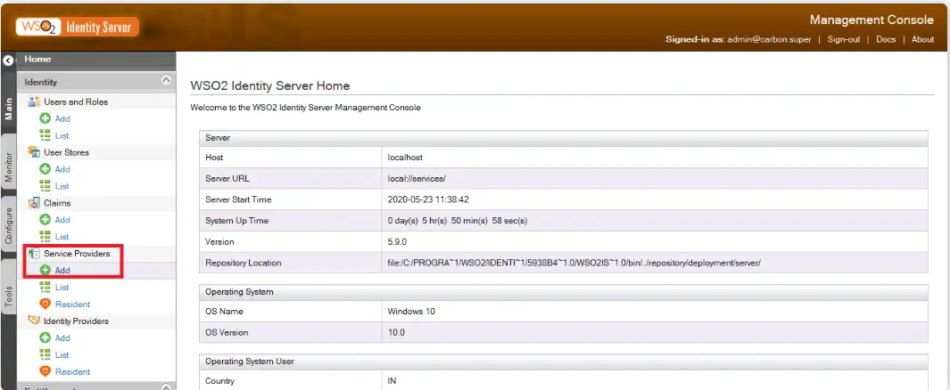Screen dimensions: 950x390
Task: Click the WSO2 Identity Server Home heading
Action: tap(269, 85)
